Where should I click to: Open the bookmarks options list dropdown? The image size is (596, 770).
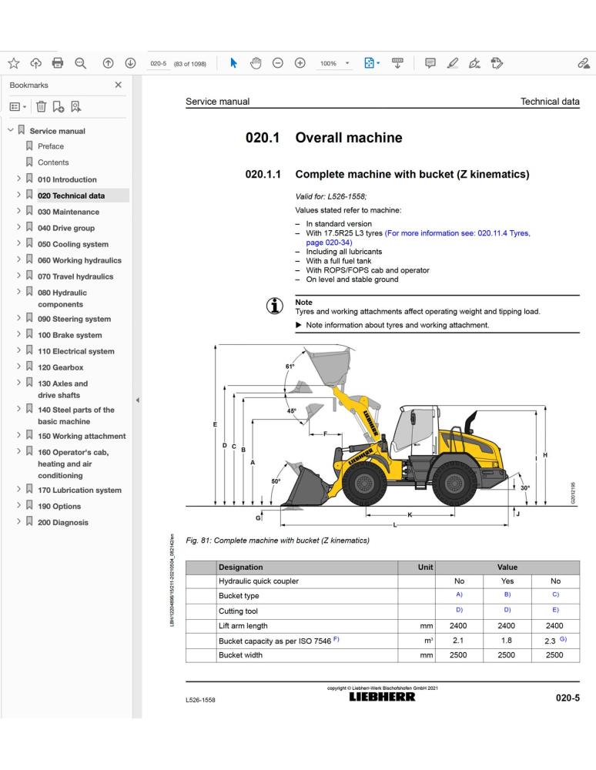[x=18, y=106]
